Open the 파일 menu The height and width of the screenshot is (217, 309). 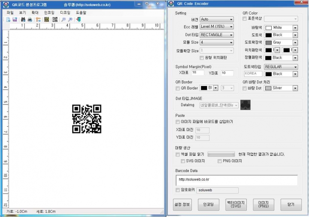(x=10, y=12)
